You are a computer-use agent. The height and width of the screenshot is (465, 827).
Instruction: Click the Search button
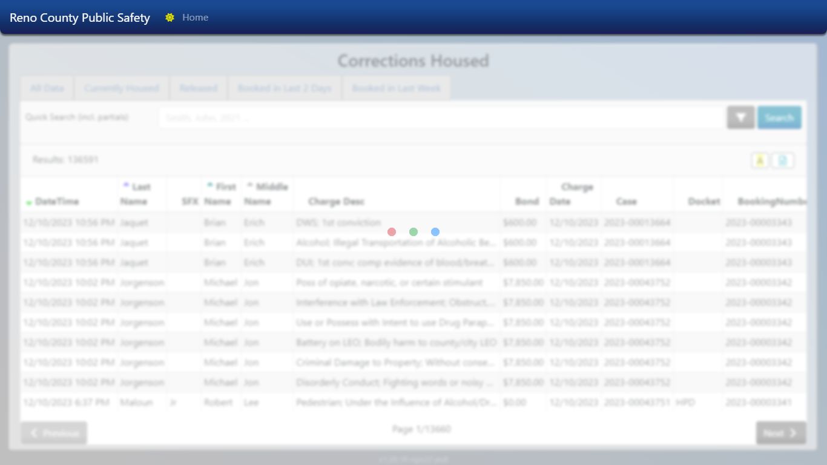coord(779,117)
